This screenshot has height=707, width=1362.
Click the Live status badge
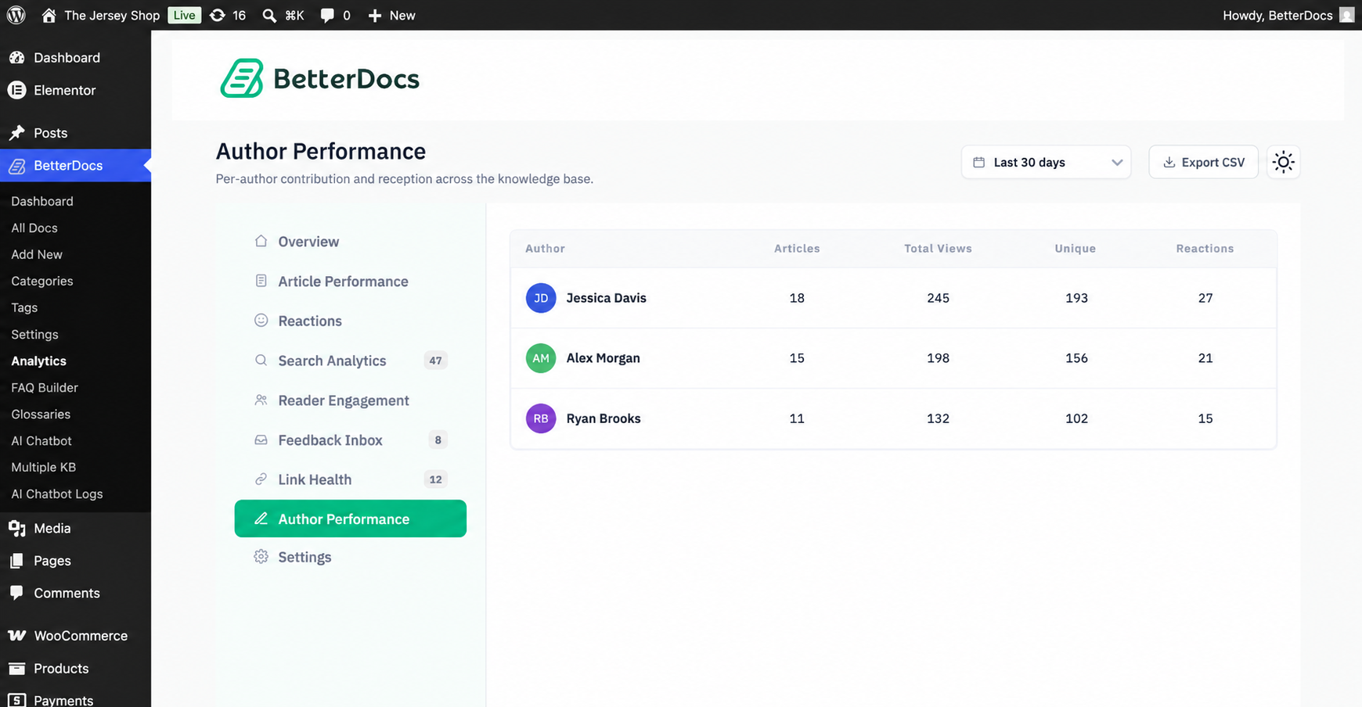point(185,15)
